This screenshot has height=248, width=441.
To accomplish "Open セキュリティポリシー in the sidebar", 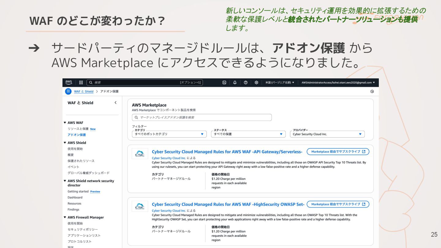I will [83, 229].
